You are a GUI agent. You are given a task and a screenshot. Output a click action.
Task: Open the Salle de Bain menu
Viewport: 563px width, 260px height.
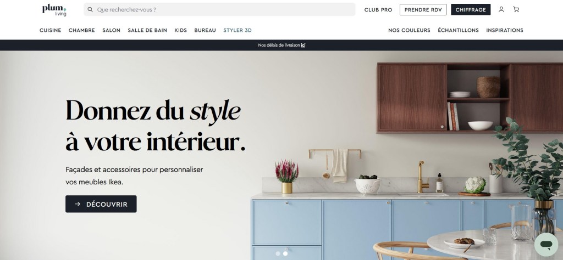[147, 30]
